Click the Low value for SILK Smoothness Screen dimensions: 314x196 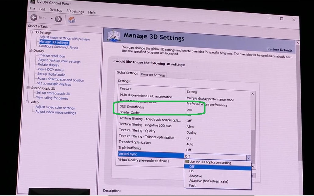(x=189, y=109)
